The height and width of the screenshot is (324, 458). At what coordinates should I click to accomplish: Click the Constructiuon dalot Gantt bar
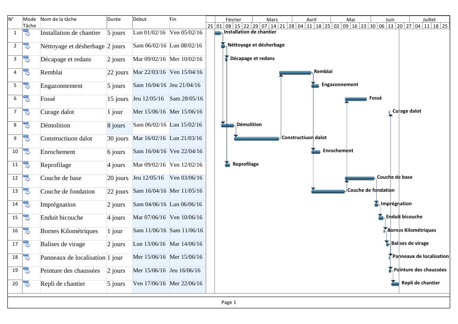pos(256,139)
